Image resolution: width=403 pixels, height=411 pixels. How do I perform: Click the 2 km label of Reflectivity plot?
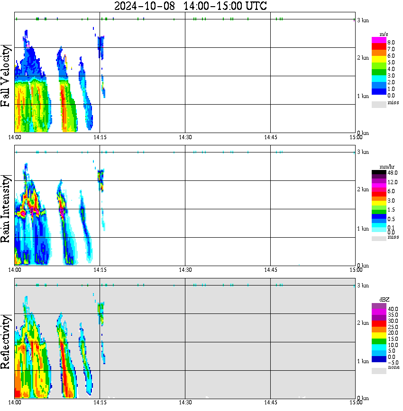363,322
